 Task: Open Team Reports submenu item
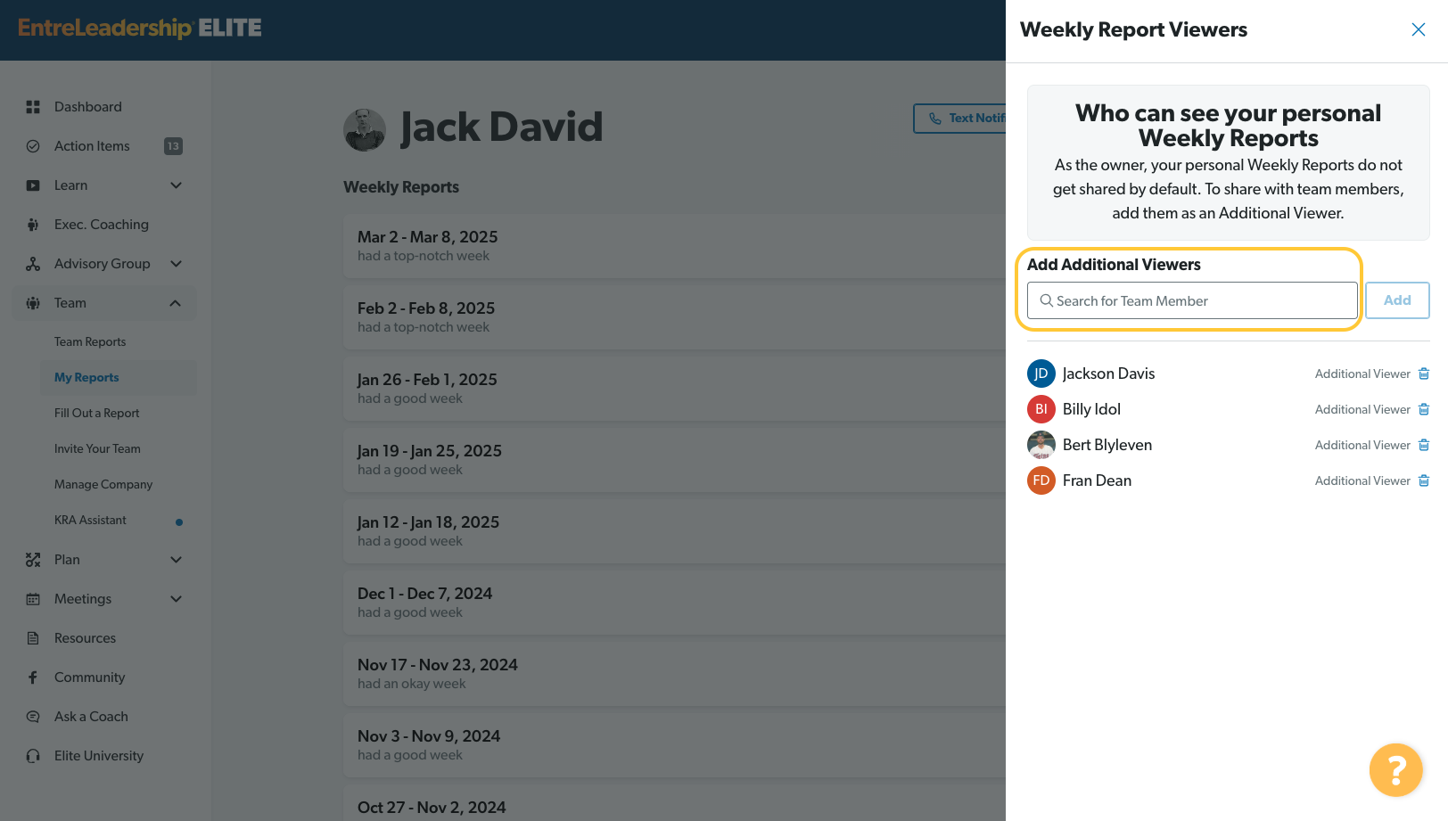pyautogui.click(x=90, y=341)
